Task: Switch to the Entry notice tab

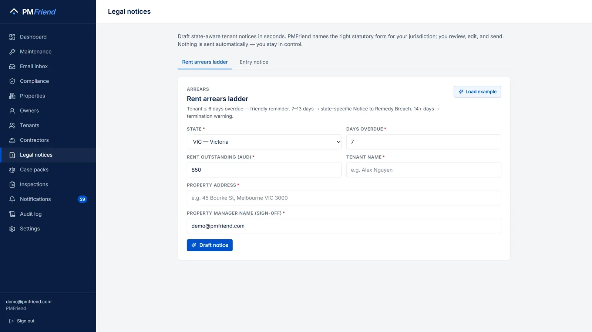Action: [254, 62]
